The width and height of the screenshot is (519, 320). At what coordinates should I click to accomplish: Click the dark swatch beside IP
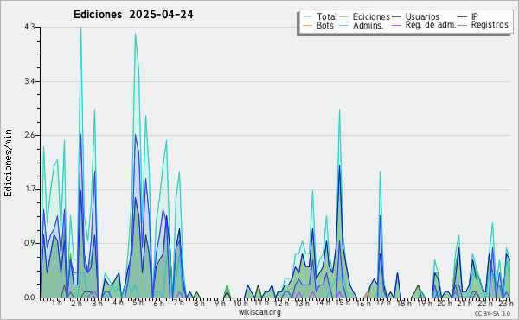coord(463,17)
